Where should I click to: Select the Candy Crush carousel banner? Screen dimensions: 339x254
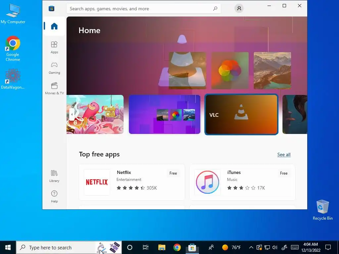click(95, 114)
